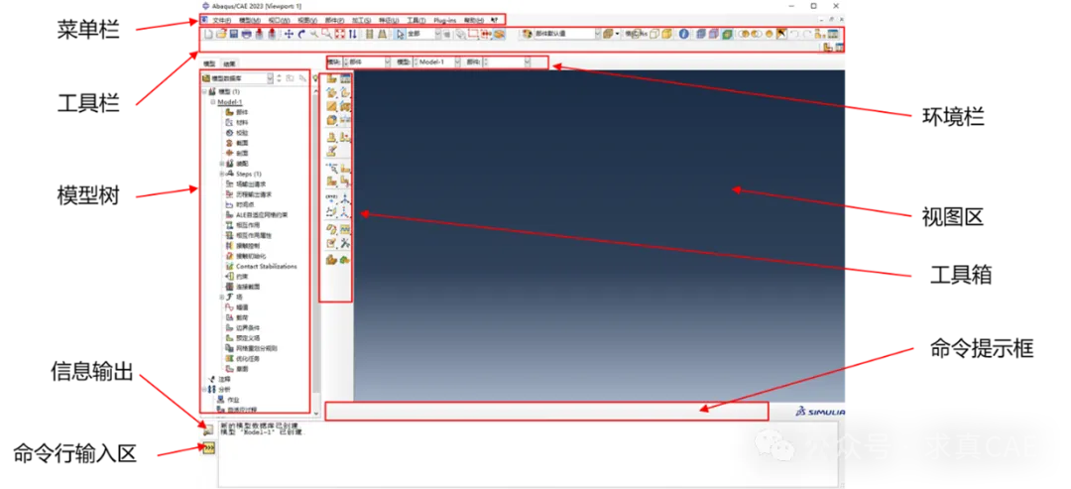Select the Rotate view tool
The width and height of the screenshot is (1071, 489).
(301, 34)
